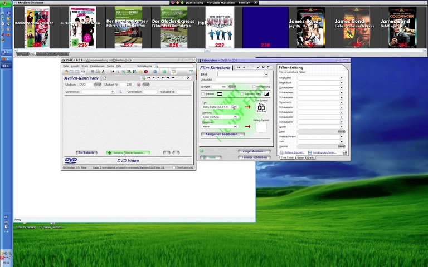428x267 pixels.
Task: Click the Kategorien bearbeiten button
Action: coord(223,134)
